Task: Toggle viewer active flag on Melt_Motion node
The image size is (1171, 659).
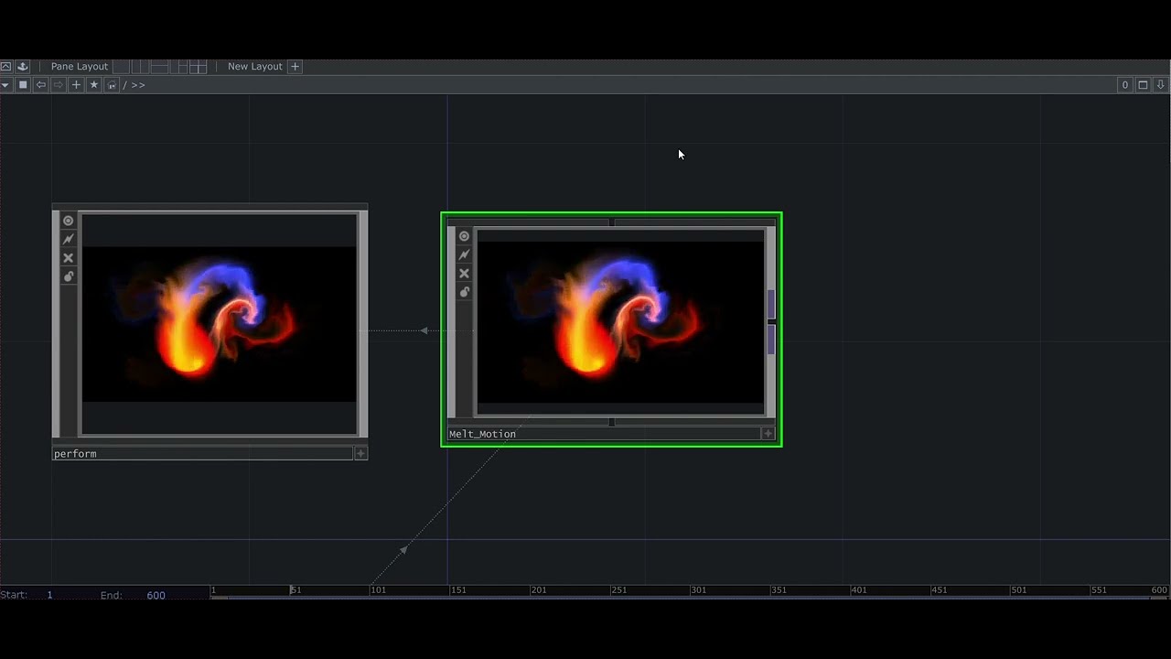Action: coord(464,236)
